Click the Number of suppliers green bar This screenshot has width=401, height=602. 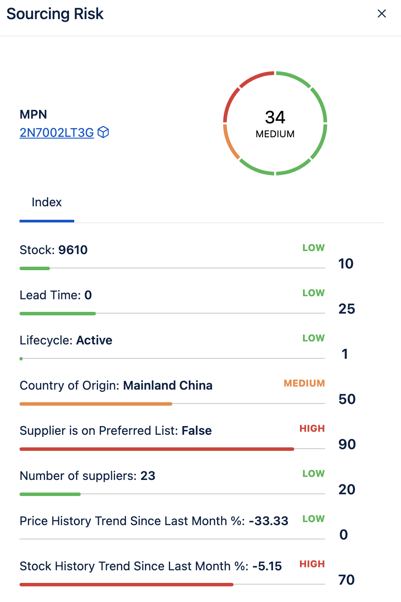click(x=50, y=494)
